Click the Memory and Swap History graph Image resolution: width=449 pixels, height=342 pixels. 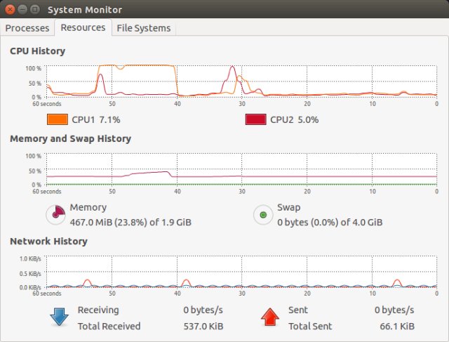click(241, 170)
